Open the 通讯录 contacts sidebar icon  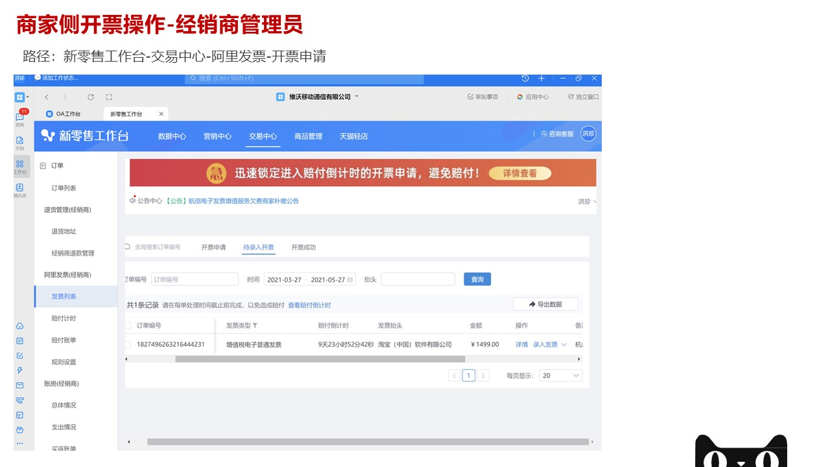point(20,188)
